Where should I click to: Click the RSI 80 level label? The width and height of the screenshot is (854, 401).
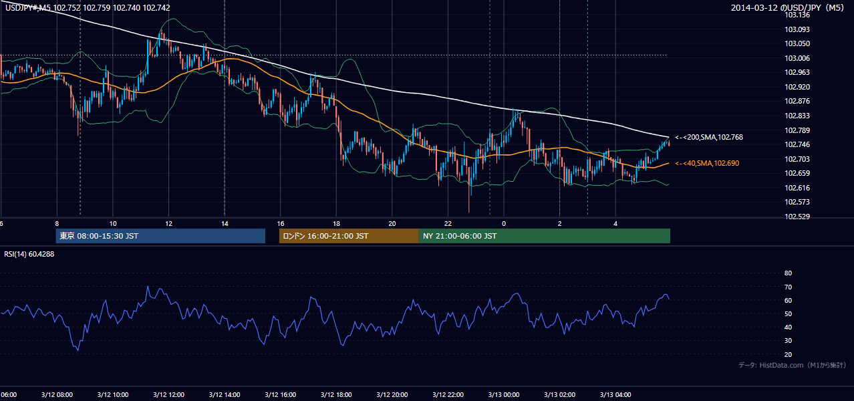pos(788,273)
